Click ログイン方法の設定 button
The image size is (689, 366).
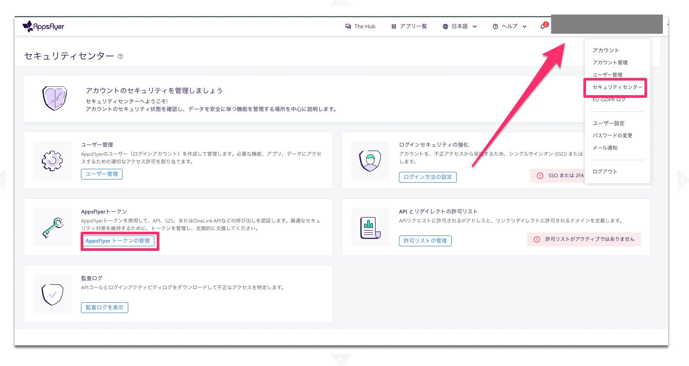(428, 177)
